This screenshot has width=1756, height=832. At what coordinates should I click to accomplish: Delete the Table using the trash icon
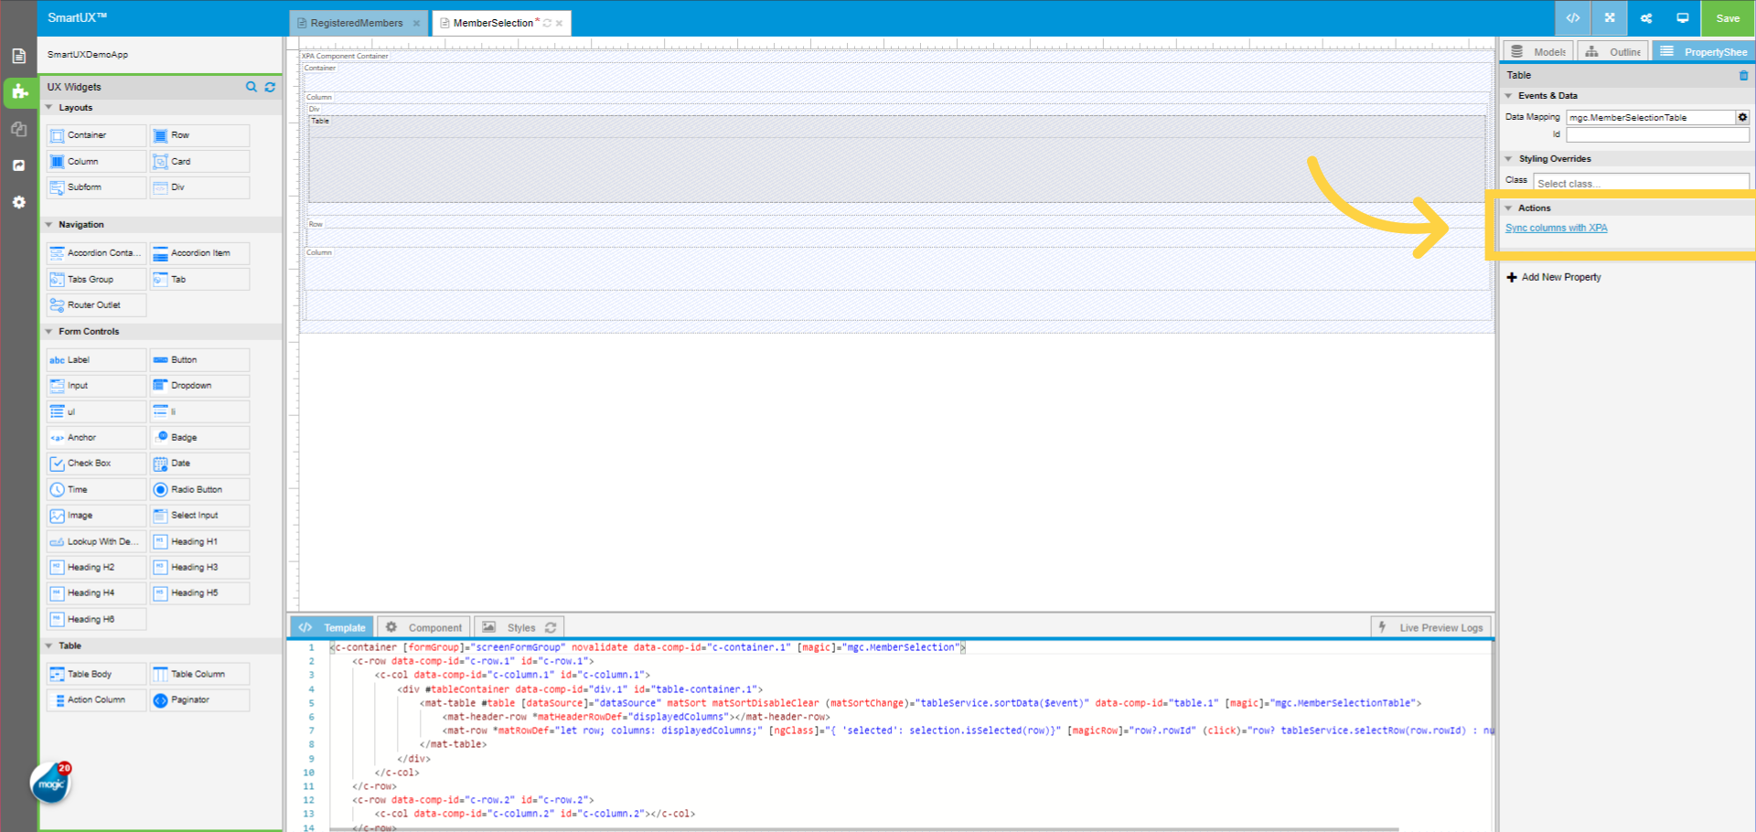[1745, 75]
